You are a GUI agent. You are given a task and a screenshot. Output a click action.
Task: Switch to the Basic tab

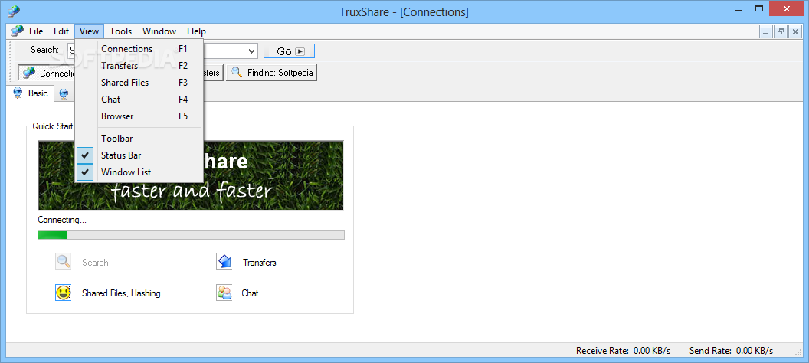pyautogui.click(x=31, y=94)
